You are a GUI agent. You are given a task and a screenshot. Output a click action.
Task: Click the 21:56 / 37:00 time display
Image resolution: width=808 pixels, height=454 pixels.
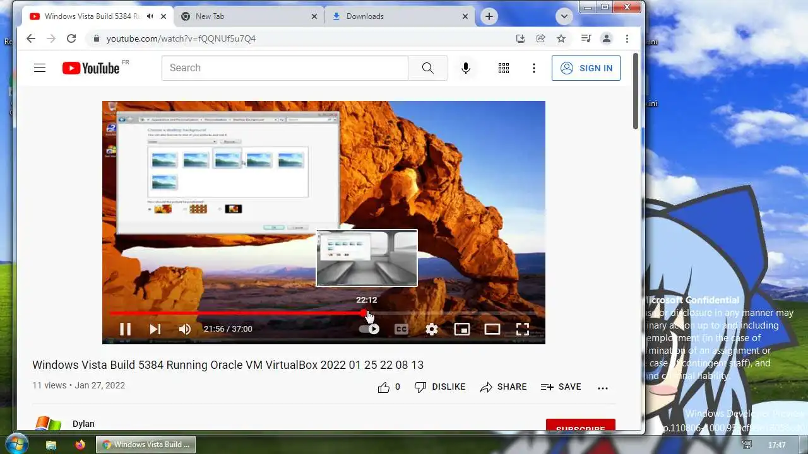(x=228, y=329)
